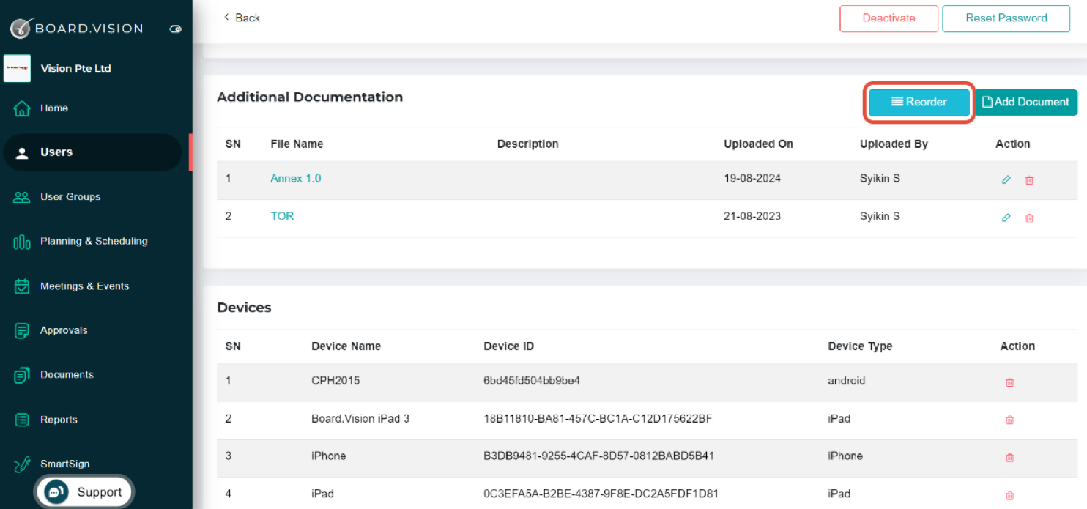1087x509 pixels.
Task: Click the Device ID column header
Action: [509, 346]
